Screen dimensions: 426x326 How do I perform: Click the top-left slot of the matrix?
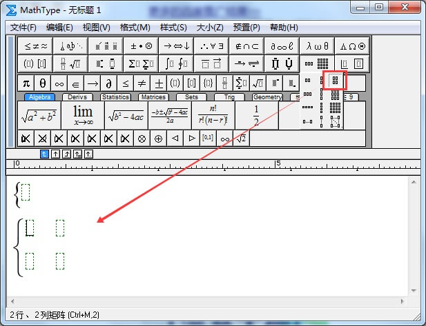coord(30,227)
